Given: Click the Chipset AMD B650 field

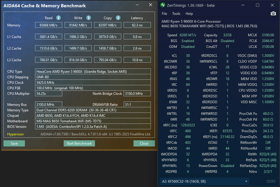Looking at the screenshot, I should point(93,116).
